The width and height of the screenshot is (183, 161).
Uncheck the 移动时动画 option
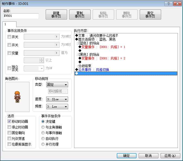pyautogui.click(x=9, y=121)
